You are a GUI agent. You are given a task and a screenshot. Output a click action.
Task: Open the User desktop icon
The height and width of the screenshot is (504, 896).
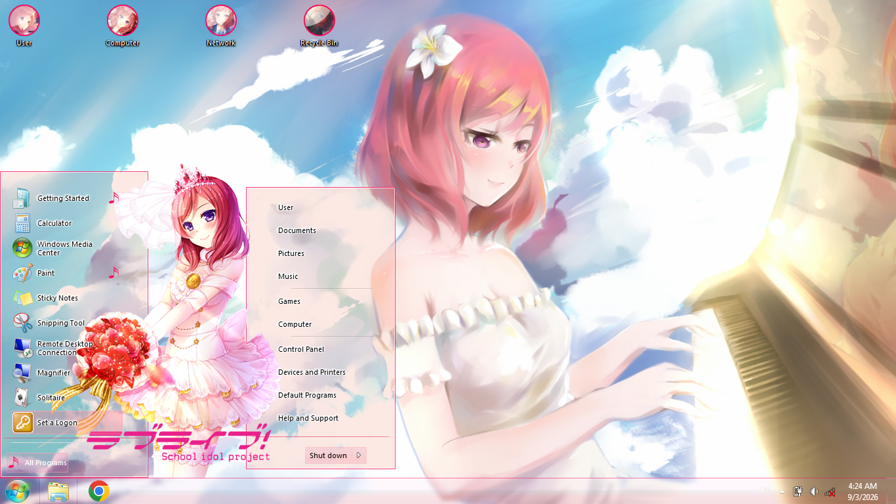coord(24,25)
